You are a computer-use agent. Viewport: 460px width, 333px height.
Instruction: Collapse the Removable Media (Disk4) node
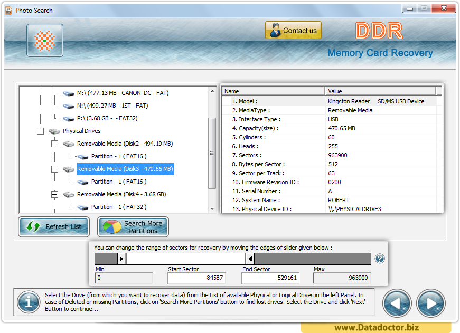click(x=54, y=194)
